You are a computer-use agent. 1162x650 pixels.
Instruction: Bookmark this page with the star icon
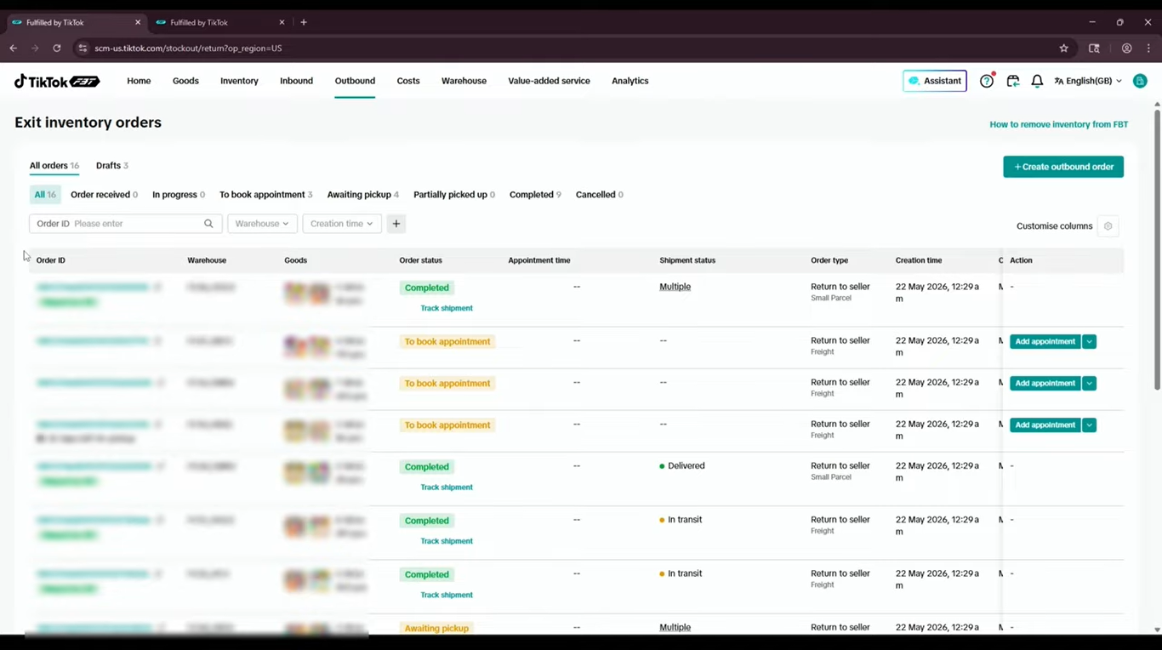coord(1063,48)
